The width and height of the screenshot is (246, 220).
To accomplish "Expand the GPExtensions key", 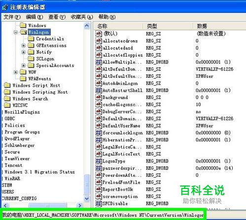I will 24,45.
